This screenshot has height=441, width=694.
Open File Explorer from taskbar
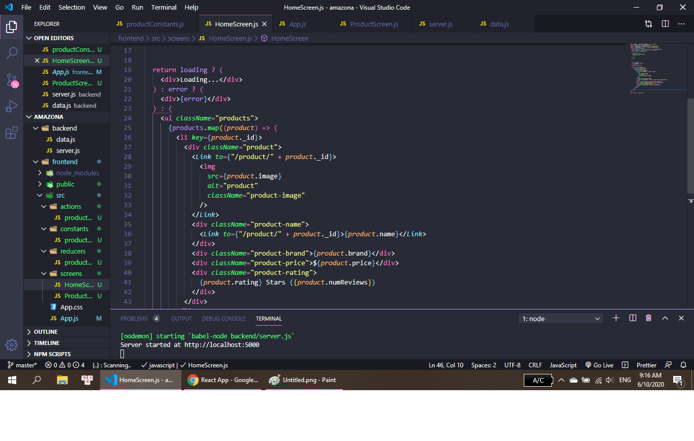coord(62,380)
